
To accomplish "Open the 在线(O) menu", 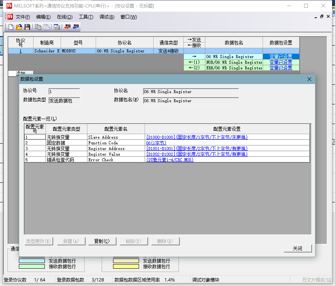I will (64, 17).
